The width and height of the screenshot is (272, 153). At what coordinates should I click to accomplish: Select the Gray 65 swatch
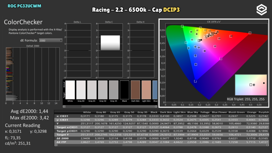pos(92,90)
